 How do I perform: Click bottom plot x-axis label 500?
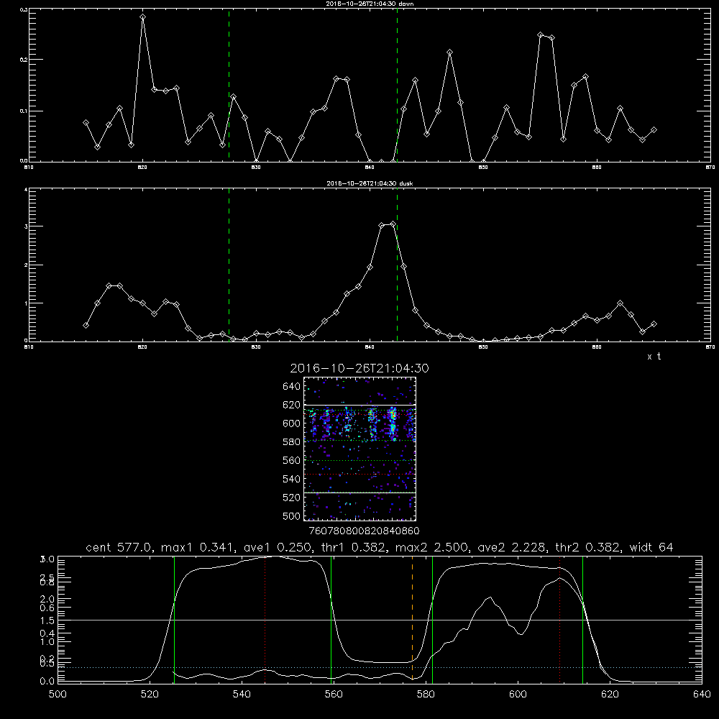pyautogui.click(x=58, y=695)
